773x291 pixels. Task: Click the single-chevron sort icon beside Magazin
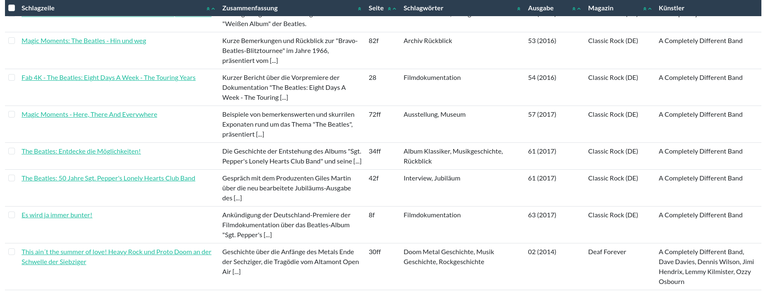coord(650,9)
